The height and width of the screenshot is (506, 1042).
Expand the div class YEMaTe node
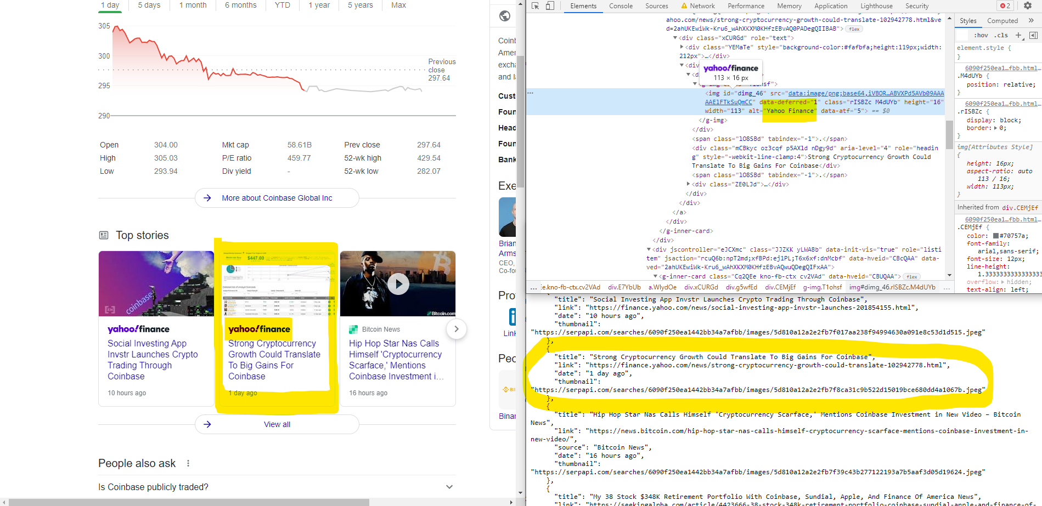coord(682,47)
